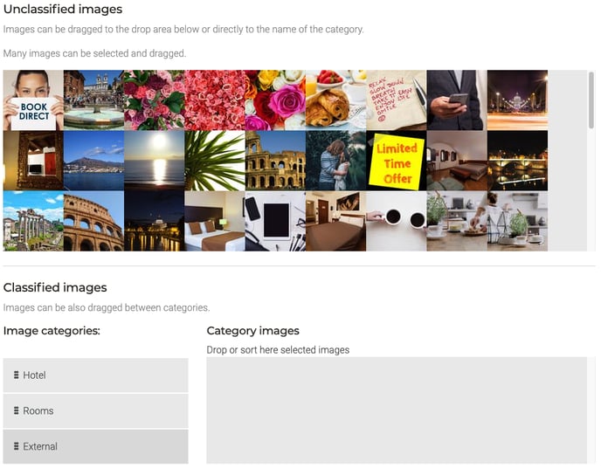Select the handwritten note image

tap(396, 100)
